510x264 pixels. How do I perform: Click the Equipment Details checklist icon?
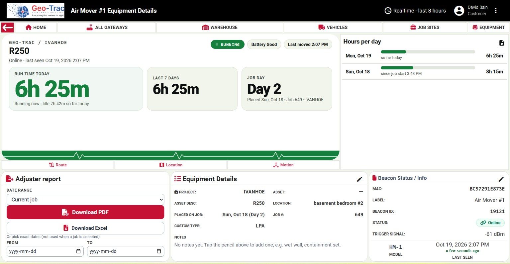178,179
